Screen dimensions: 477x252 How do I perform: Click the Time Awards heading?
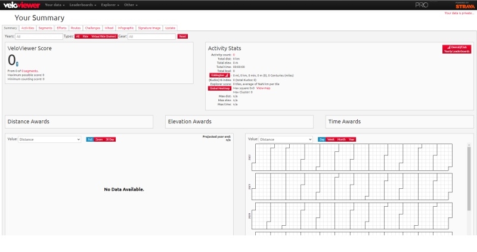[x=345, y=122]
